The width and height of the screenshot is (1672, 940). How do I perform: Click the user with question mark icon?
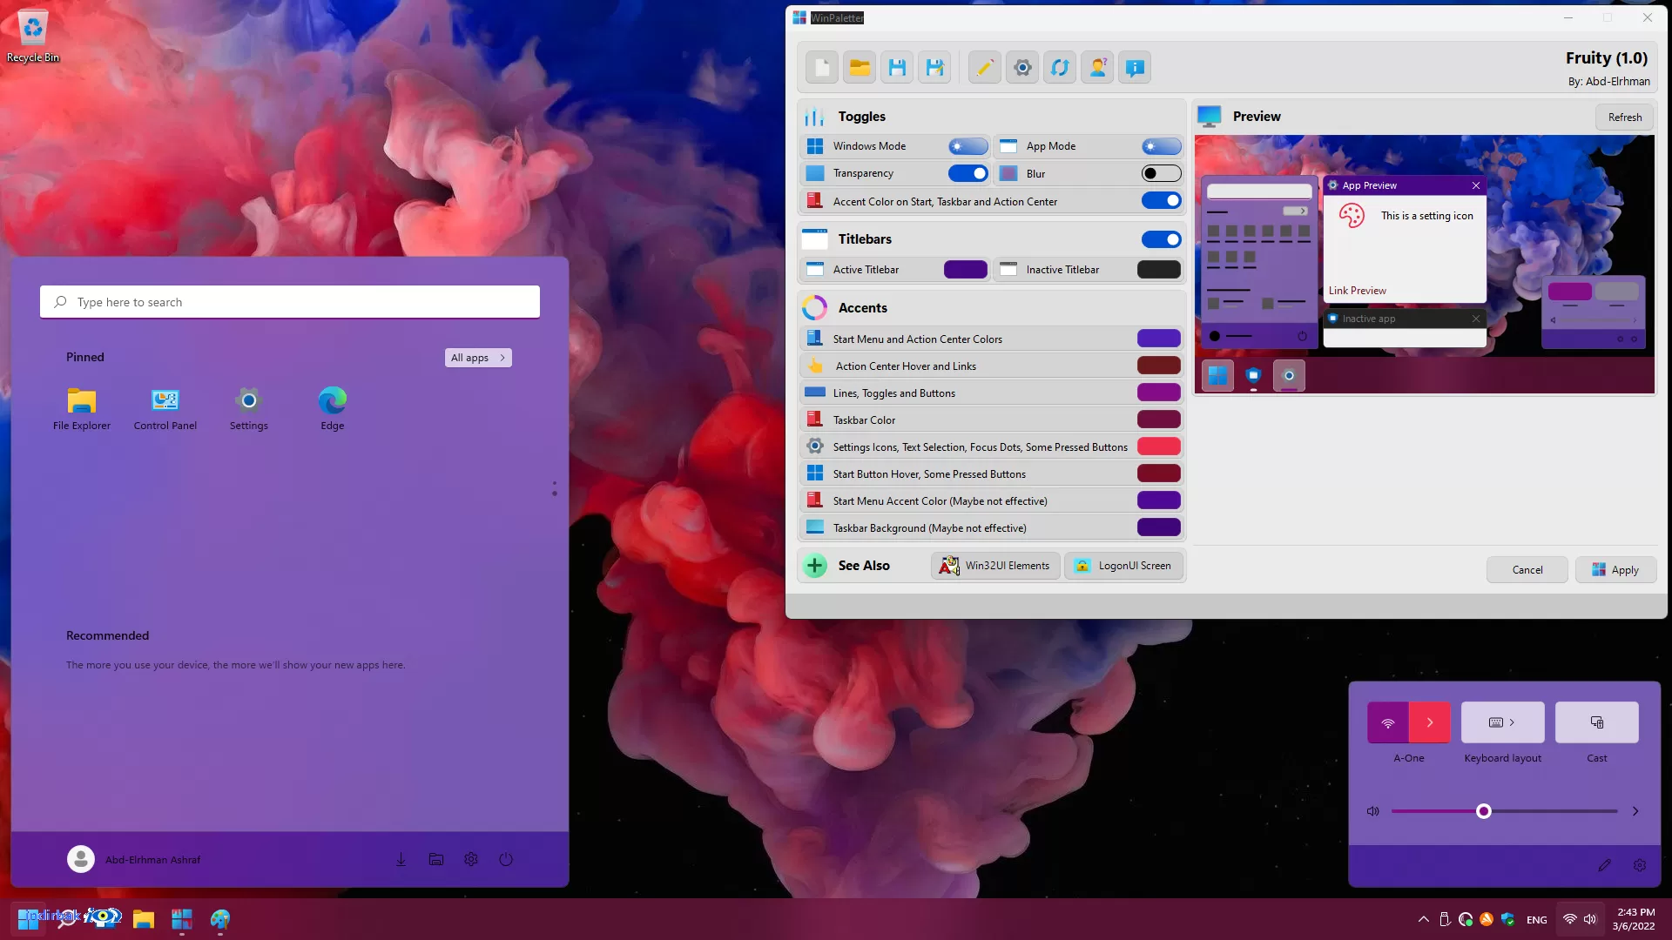(x=1097, y=68)
